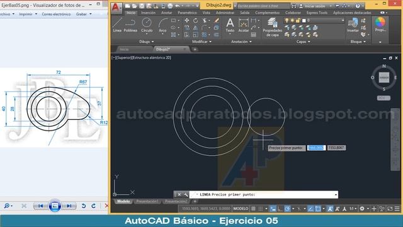Expand the Anotación panel dropdown

pyautogui.click(x=241, y=42)
